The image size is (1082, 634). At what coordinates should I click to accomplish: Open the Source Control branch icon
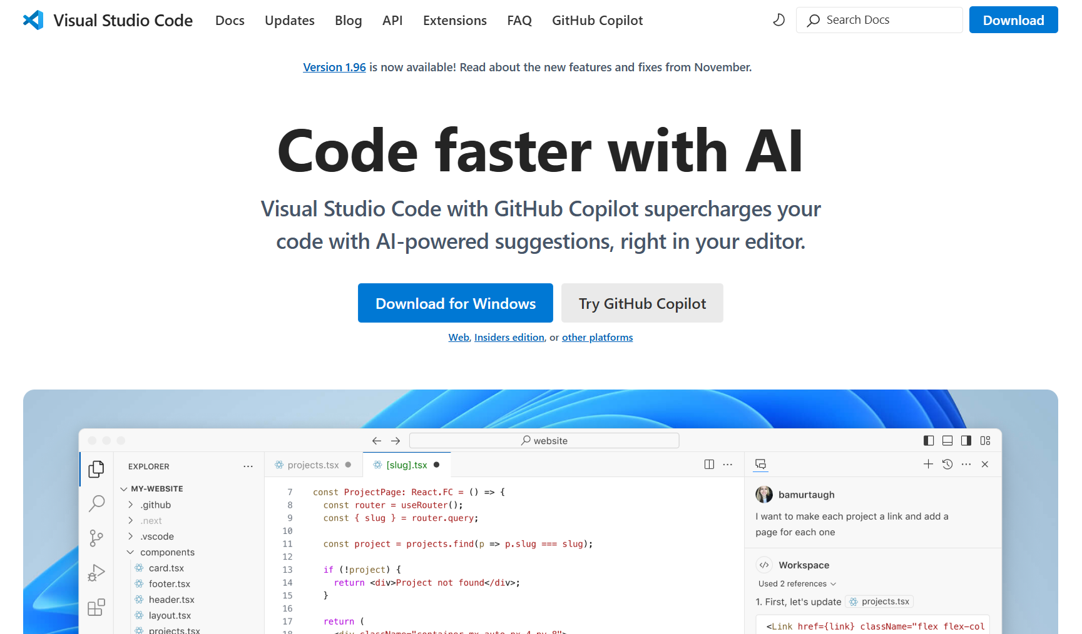tap(96, 538)
